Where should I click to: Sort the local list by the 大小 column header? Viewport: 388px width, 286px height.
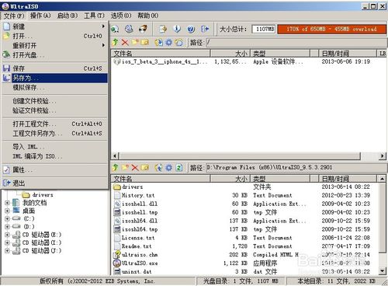pyautogui.click(x=230, y=179)
